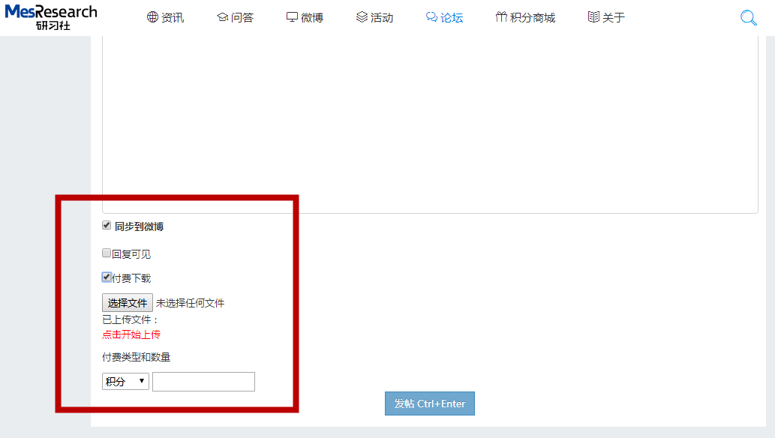The image size is (775, 438).
Task: Click the red 点击开始上传 link
Action: click(131, 334)
